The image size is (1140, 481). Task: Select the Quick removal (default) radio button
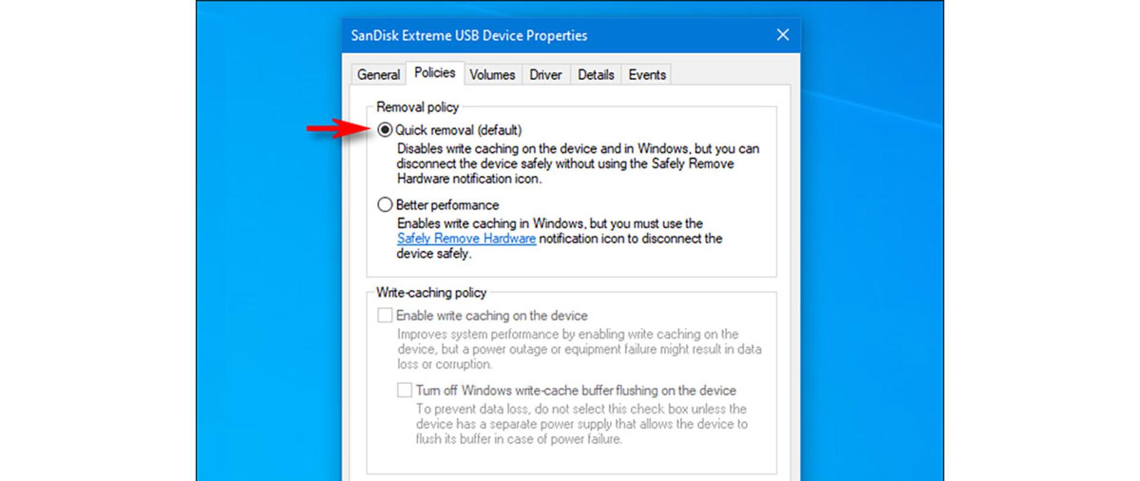[x=385, y=129]
